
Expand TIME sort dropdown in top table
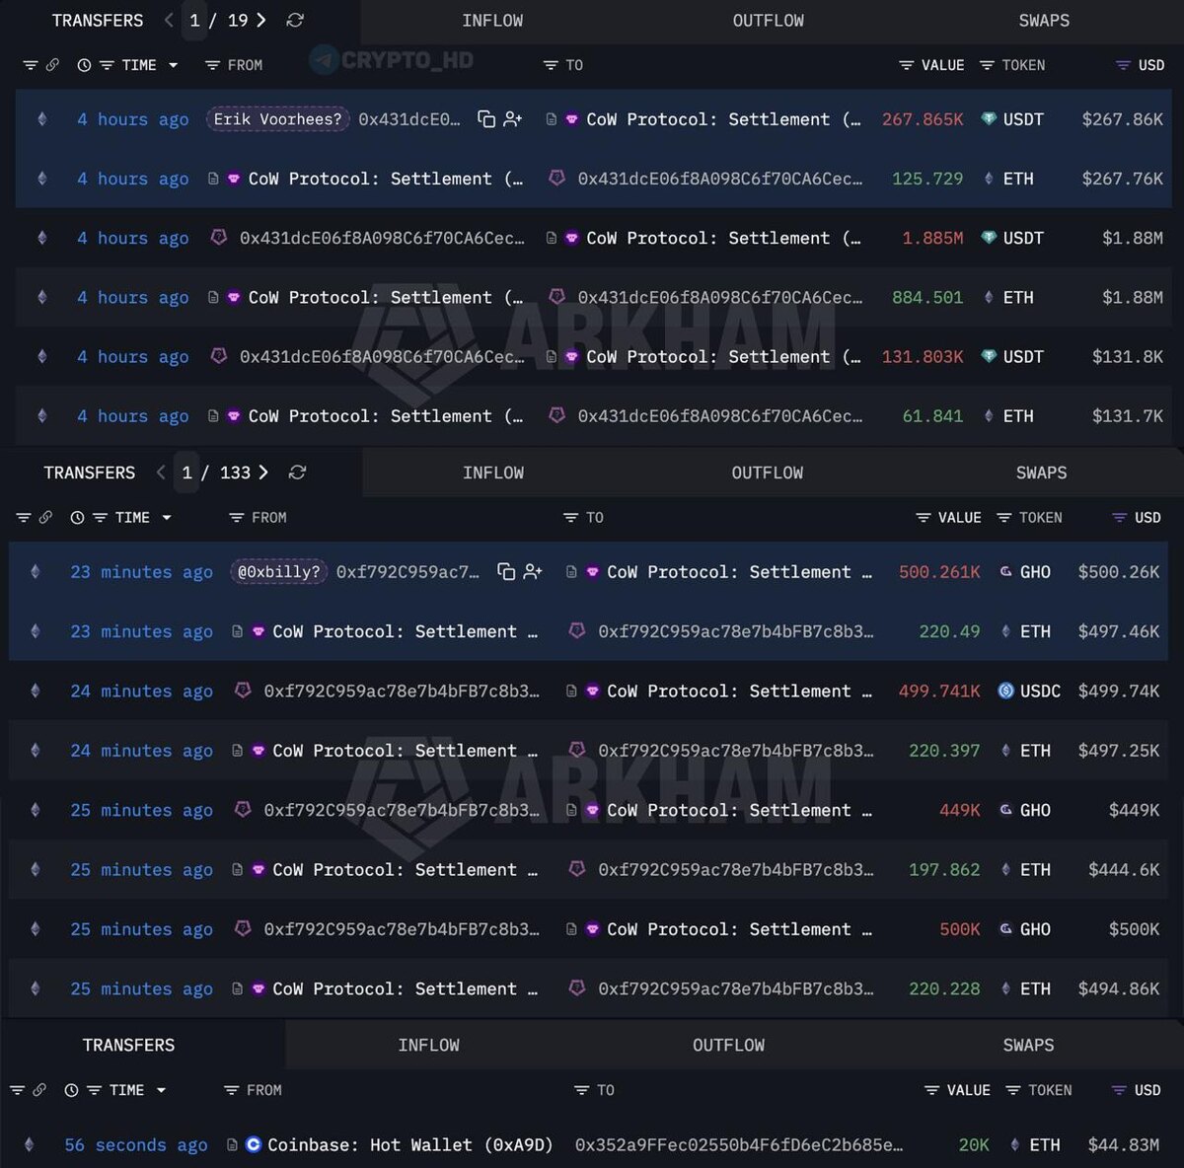click(x=174, y=65)
